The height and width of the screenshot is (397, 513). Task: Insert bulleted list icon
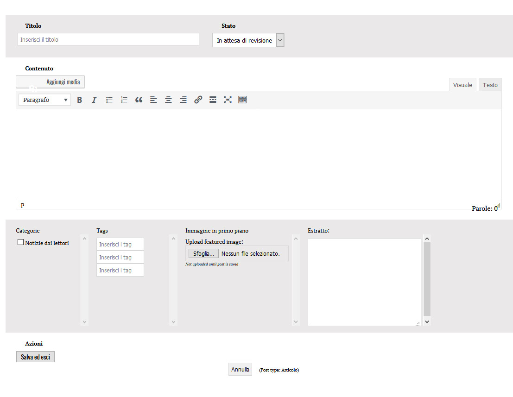109,100
